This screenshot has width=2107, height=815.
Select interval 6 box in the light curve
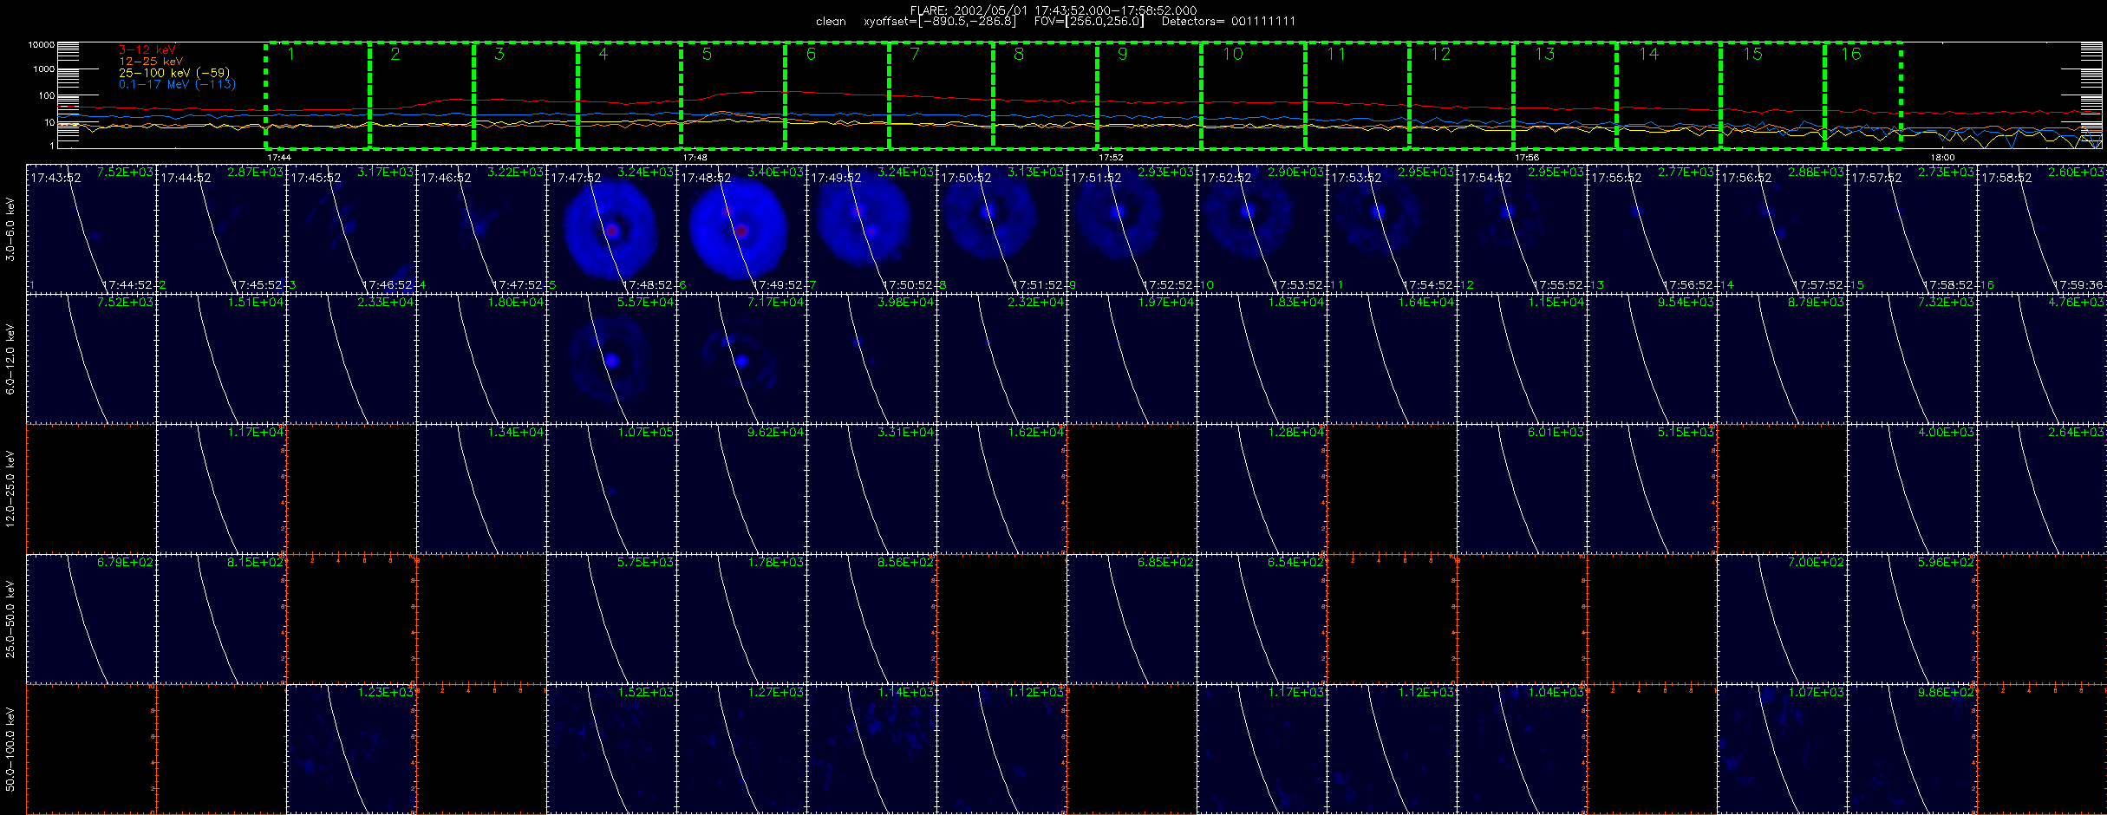tap(838, 95)
